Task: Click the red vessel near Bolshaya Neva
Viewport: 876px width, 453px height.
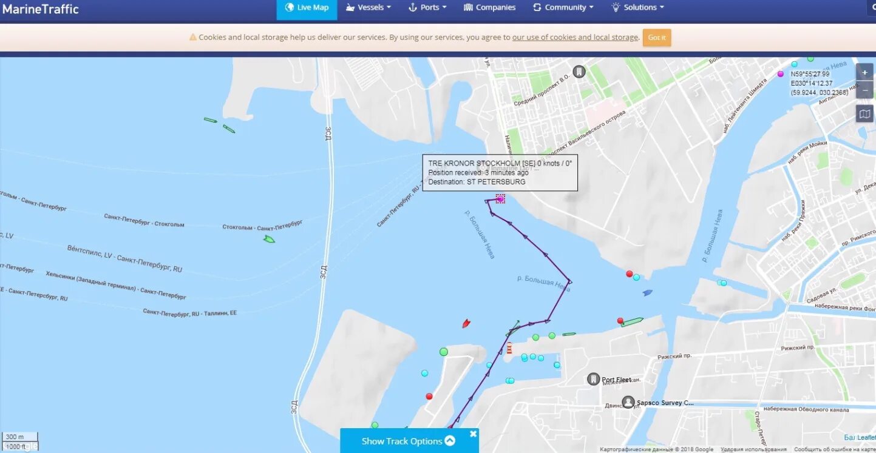Action: [466, 323]
